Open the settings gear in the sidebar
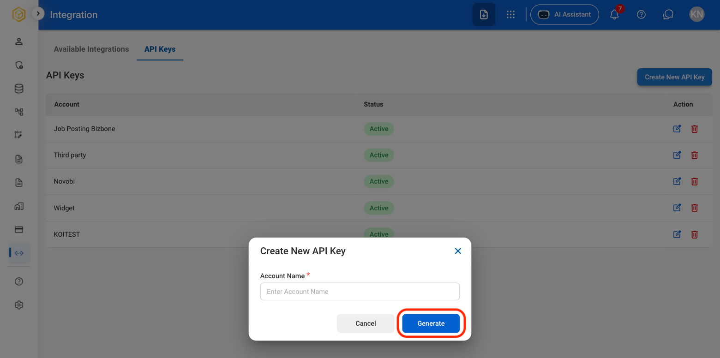Image resolution: width=720 pixels, height=358 pixels. (19, 305)
